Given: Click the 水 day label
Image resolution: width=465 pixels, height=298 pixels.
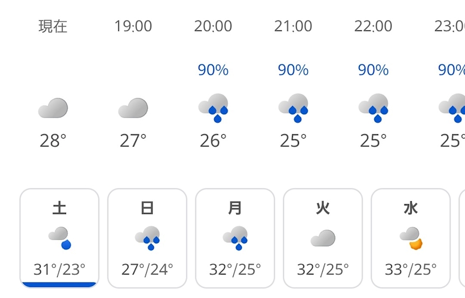Looking at the screenshot, I should (411, 208).
